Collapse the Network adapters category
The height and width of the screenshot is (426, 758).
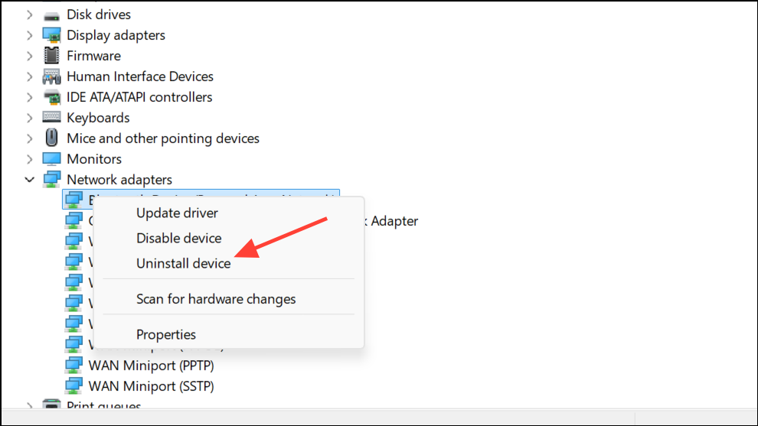(30, 180)
